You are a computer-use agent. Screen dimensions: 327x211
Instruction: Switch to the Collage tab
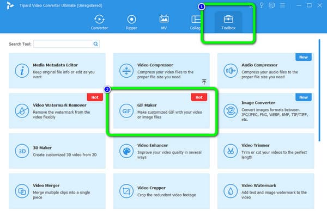(x=196, y=22)
